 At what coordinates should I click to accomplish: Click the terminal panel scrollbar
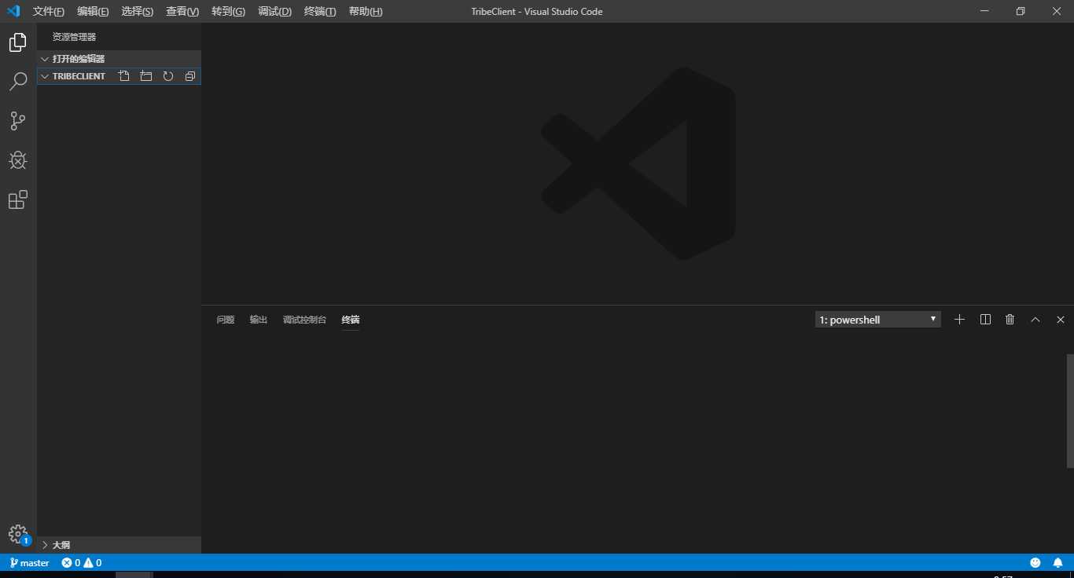(1070, 411)
